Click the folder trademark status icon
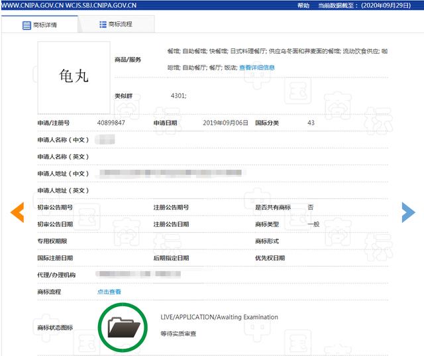 click(124, 327)
